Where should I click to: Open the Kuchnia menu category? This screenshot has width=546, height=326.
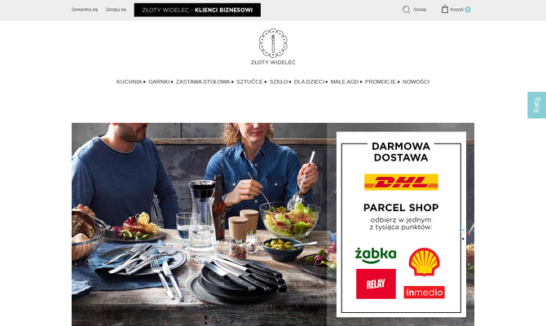click(x=130, y=81)
